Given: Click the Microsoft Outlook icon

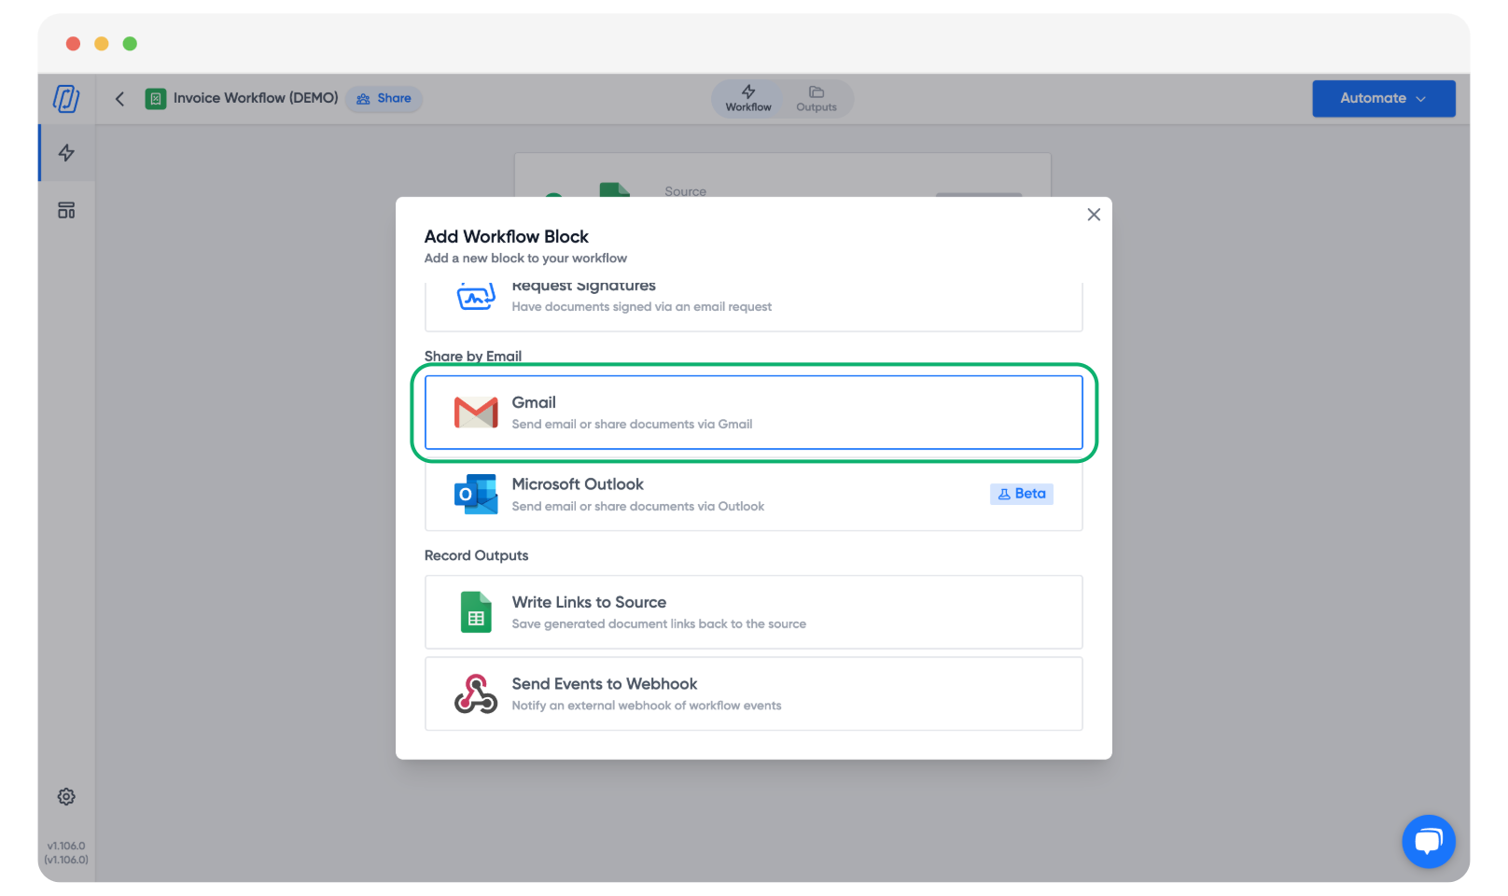Looking at the screenshot, I should click(x=475, y=495).
